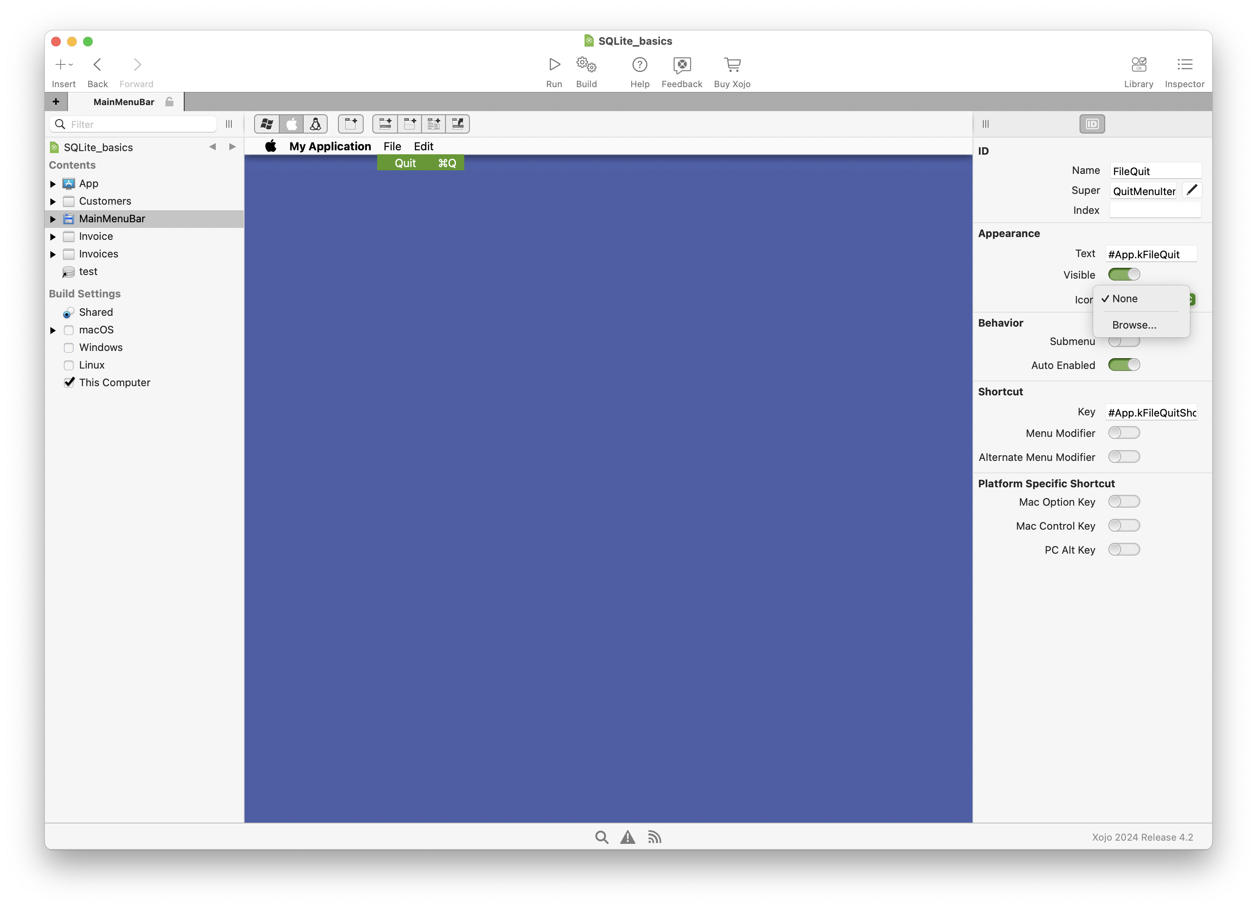Click pencil icon next to Super field
Screen dimensions: 1257x909
click(x=1191, y=190)
